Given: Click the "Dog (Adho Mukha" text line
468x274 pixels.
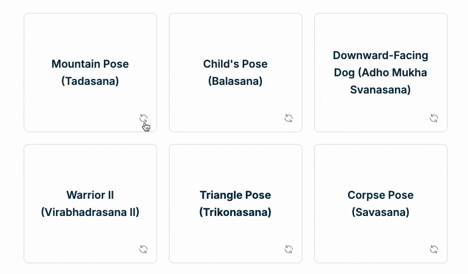Looking at the screenshot, I should 380,73.
